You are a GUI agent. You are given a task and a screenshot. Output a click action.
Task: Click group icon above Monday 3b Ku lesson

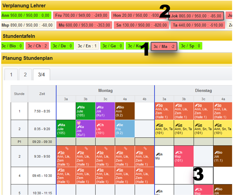tap(79, 122)
